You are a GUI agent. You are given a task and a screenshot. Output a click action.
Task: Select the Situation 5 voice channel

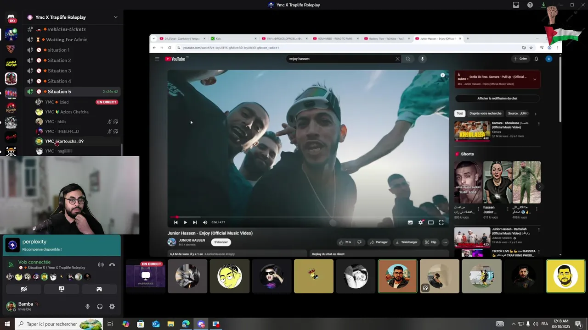pyautogui.click(x=73, y=92)
